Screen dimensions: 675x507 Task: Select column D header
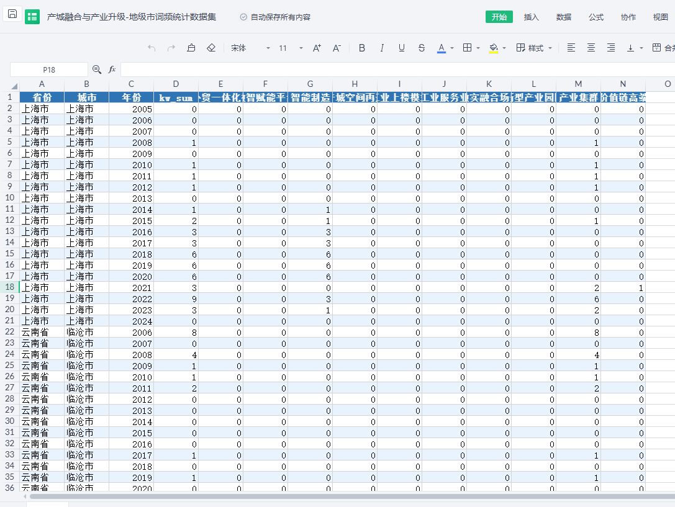176,84
